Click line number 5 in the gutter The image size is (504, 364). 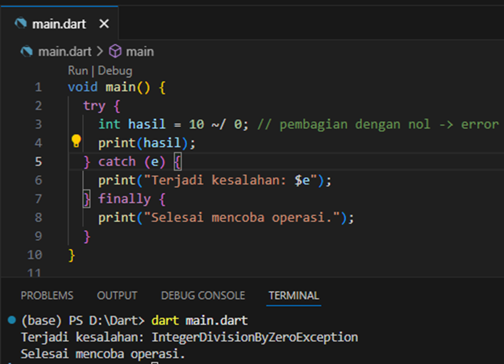(38, 162)
